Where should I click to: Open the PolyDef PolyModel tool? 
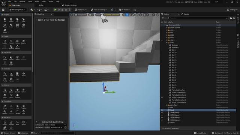point(11,58)
